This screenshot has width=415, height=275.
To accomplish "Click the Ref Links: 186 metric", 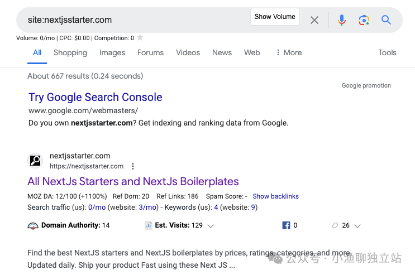I will [x=177, y=196].
